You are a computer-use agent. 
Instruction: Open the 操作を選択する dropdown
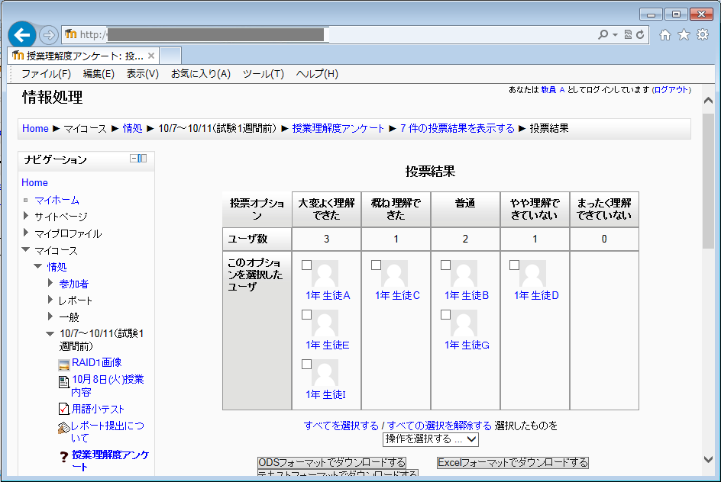point(431,439)
